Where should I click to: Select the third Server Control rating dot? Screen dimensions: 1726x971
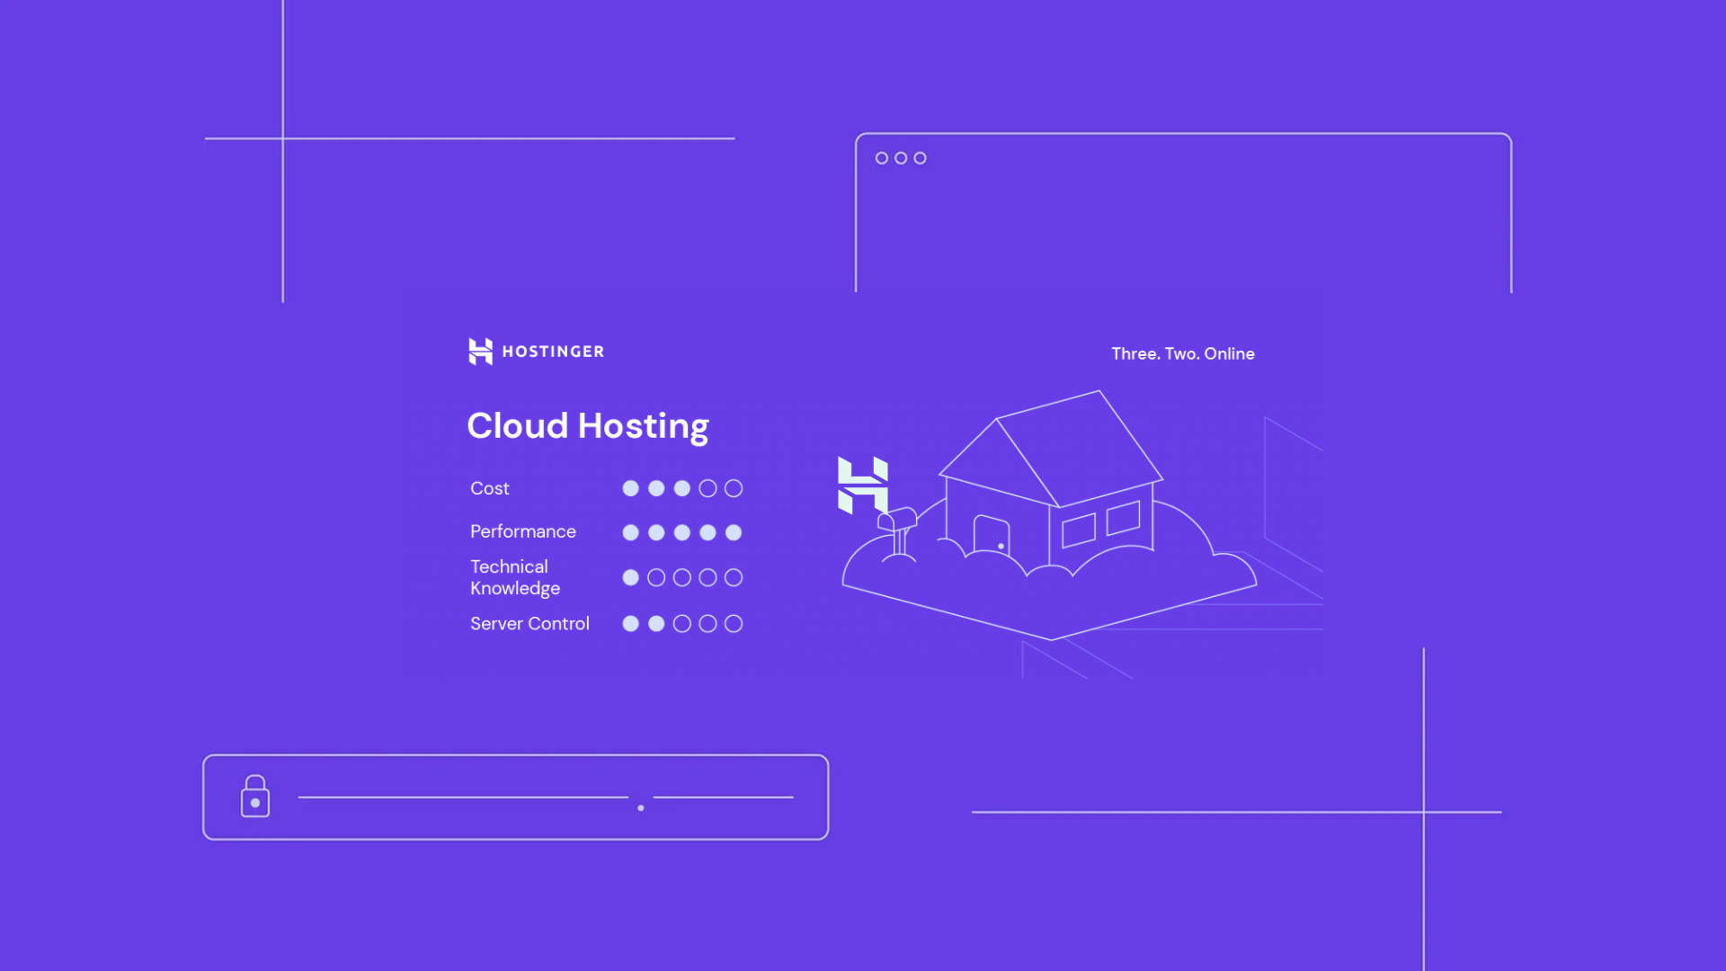(x=682, y=623)
